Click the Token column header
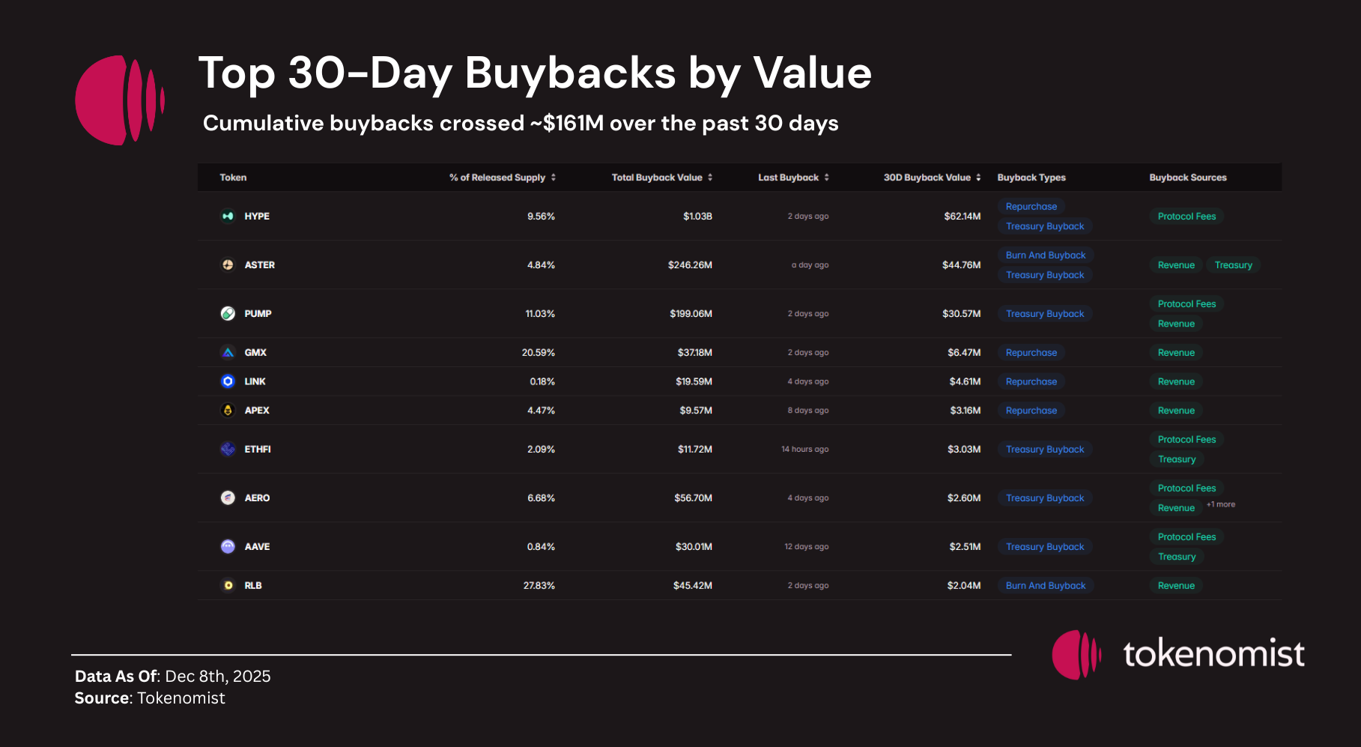Viewport: 1361px width, 747px height. tap(233, 178)
